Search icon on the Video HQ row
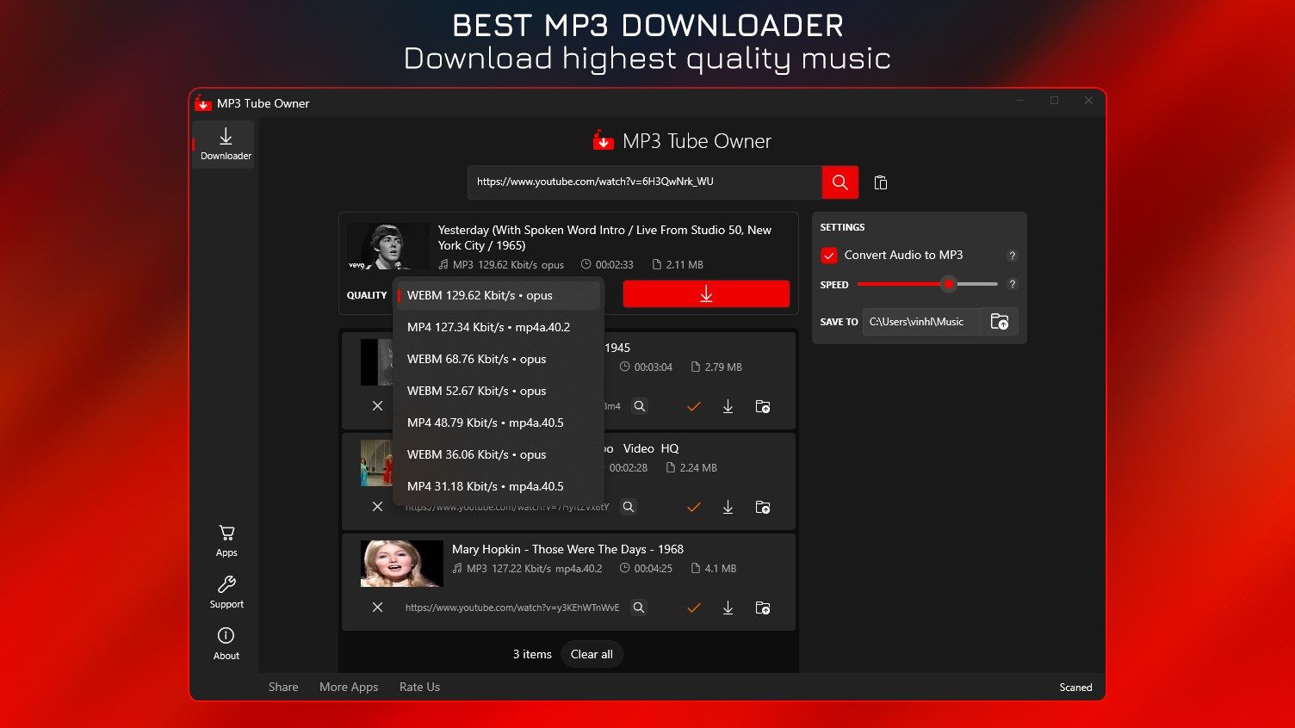Viewport: 1295px width, 728px height. tap(629, 507)
